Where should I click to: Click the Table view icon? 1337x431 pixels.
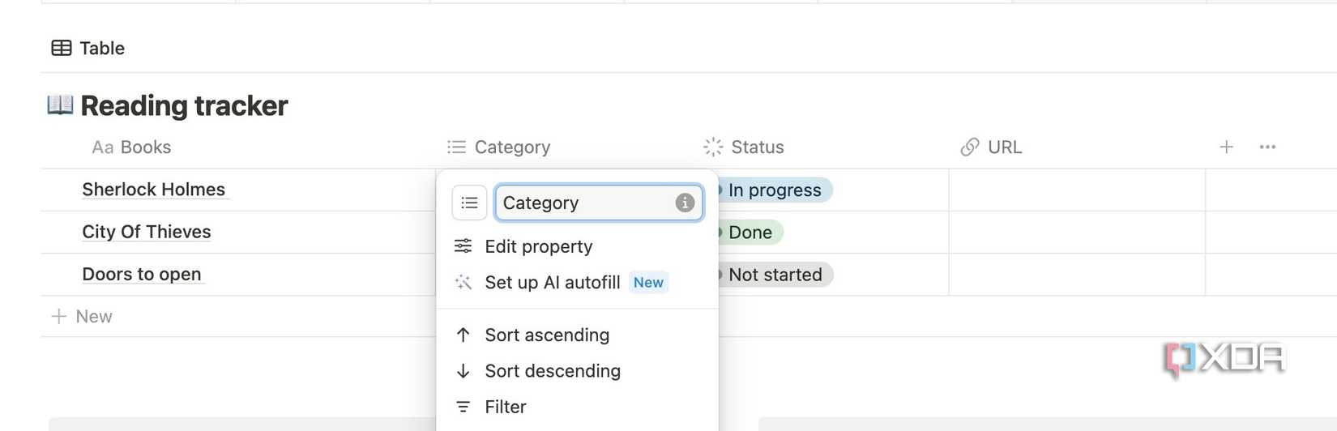(62, 48)
